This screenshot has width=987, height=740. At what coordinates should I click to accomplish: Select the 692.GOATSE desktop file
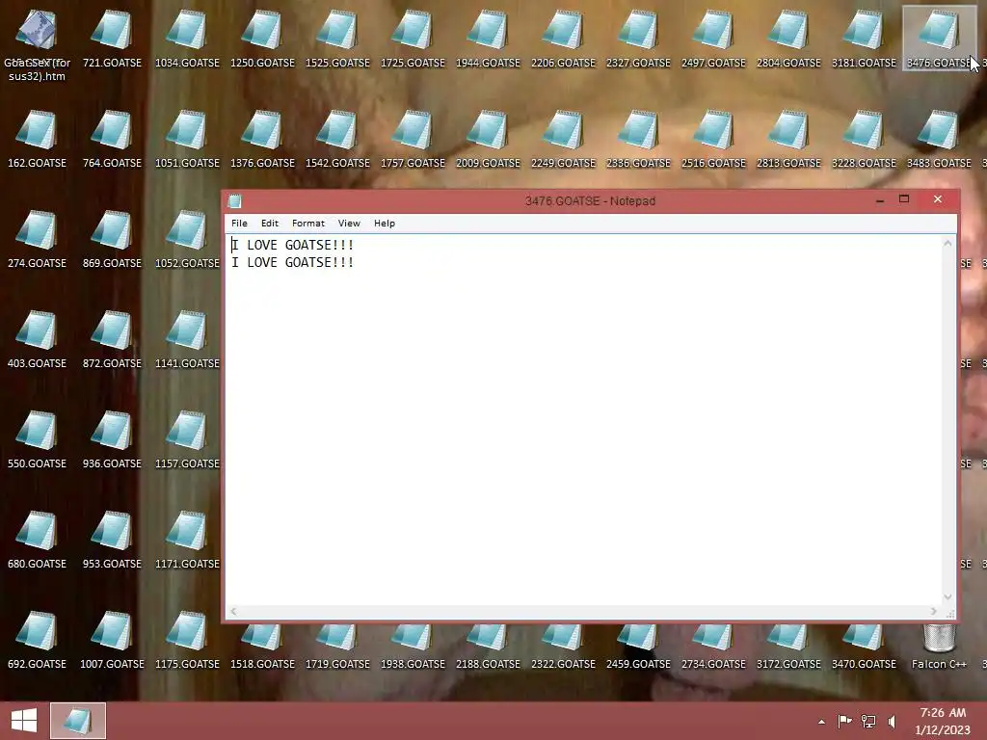(x=37, y=640)
